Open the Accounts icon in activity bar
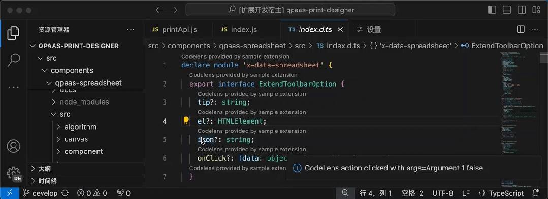 13,146
